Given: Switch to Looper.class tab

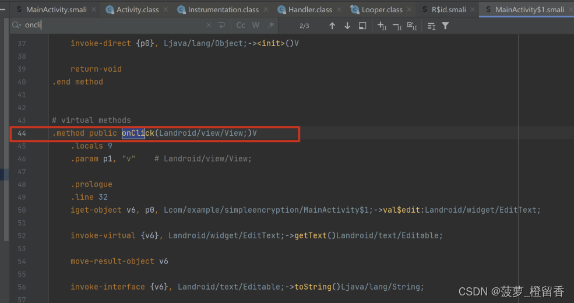Looking at the screenshot, I should click(382, 9).
